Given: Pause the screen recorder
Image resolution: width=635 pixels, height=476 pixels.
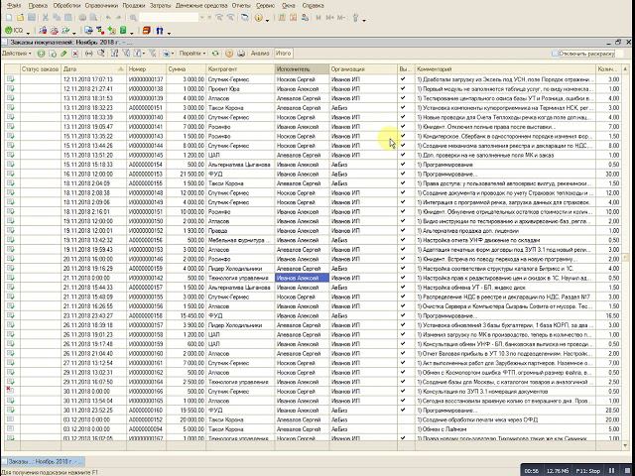Looking at the screenshot, I should (x=612, y=471).
